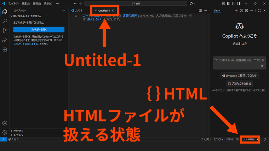Open the Source Control view
269x151 pixels.
pos(5,31)
